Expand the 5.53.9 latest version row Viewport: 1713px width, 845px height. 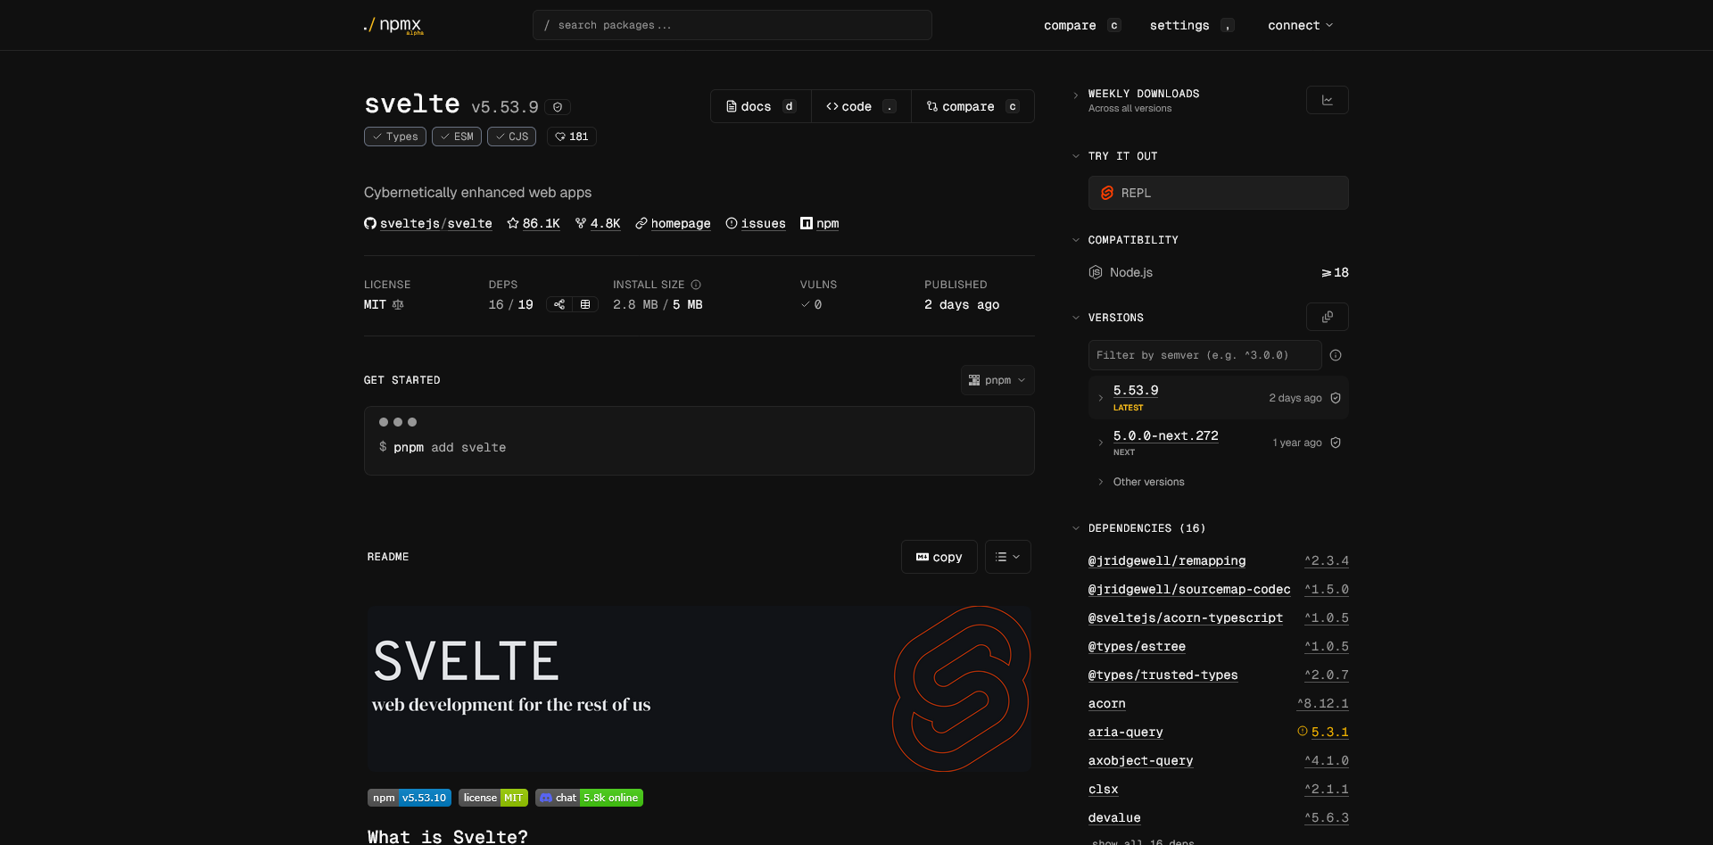tap(1101, 398)
